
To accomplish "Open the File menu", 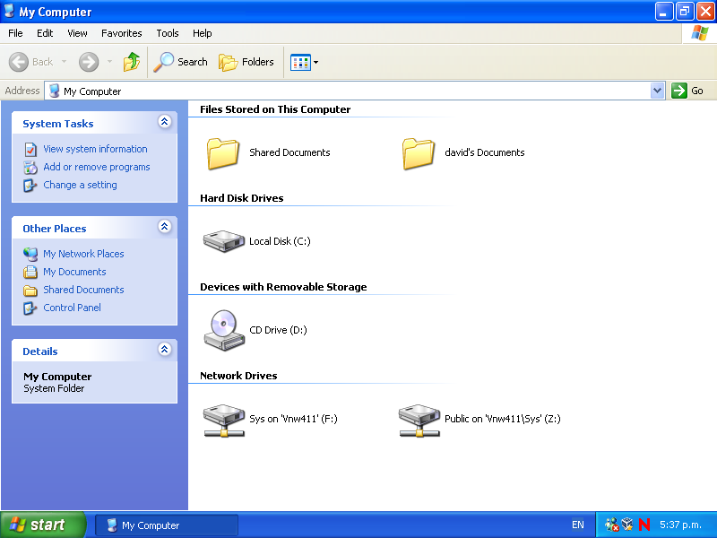I will 15,33.
